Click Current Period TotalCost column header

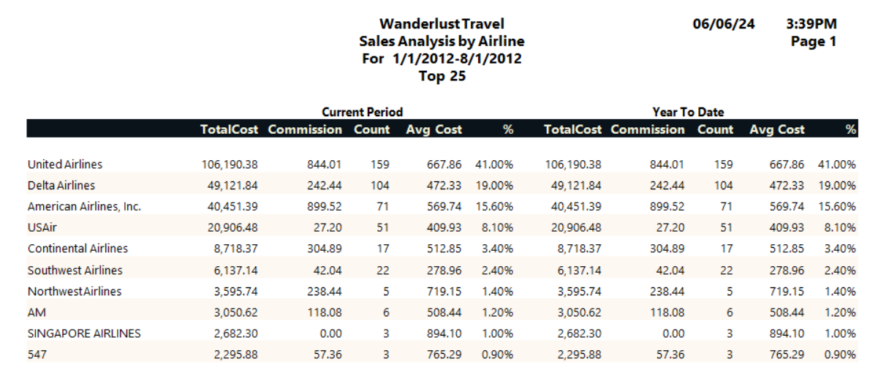click(229, 129)
